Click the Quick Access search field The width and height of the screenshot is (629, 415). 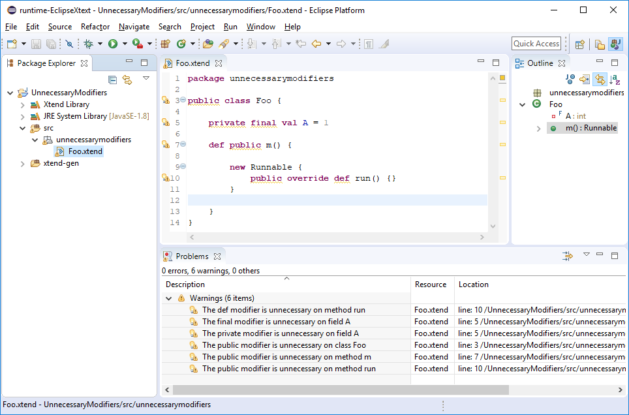coord(536,44)
